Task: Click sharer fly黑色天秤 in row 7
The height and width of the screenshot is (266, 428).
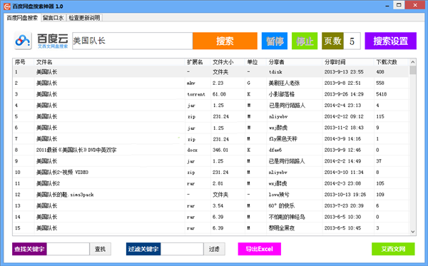Action: (282, 138)
